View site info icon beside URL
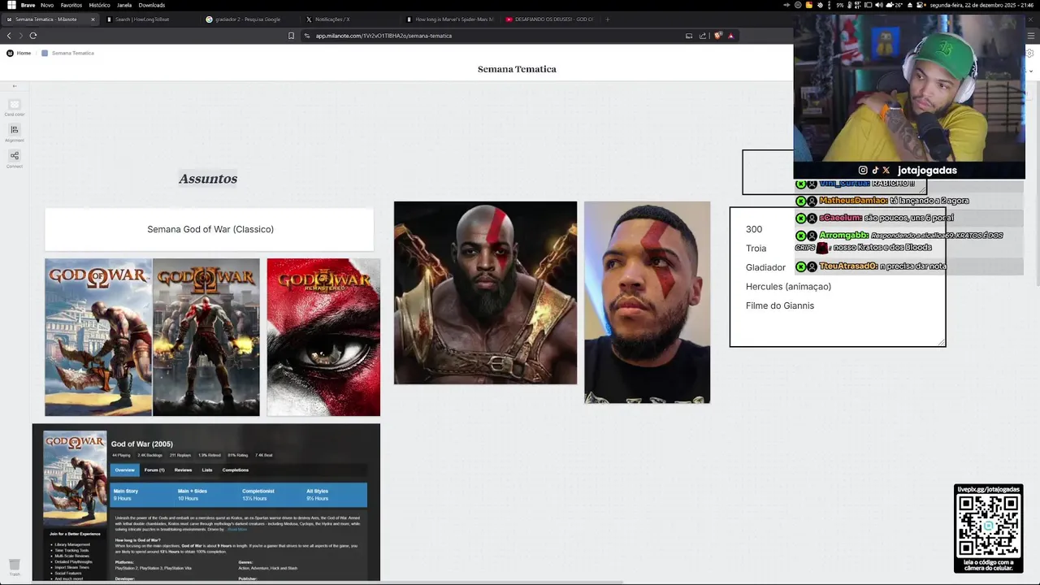1040x585 pixels. pyautogui.click(x=307, y=36)
